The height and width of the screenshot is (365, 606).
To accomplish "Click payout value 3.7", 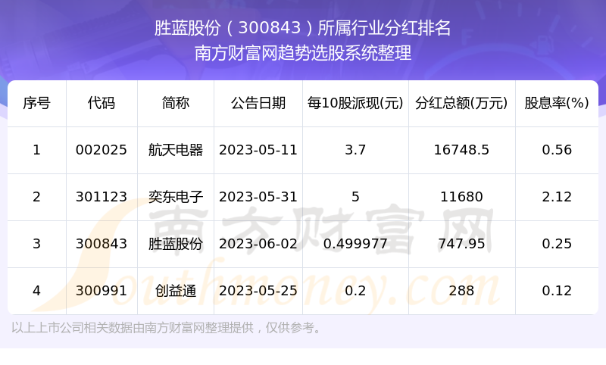I will (355, 150).
